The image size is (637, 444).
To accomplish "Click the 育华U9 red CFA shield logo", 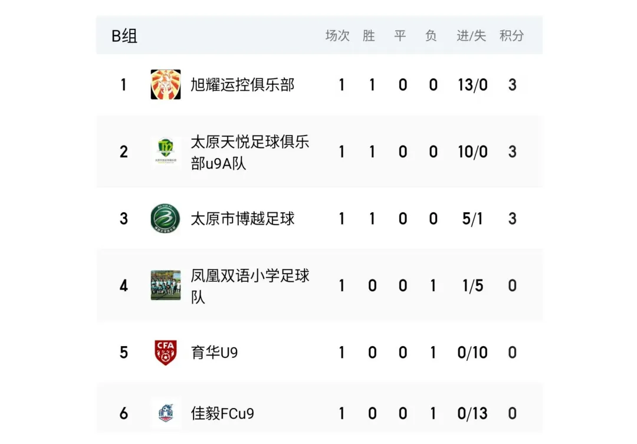I will (x=166, y=353).
